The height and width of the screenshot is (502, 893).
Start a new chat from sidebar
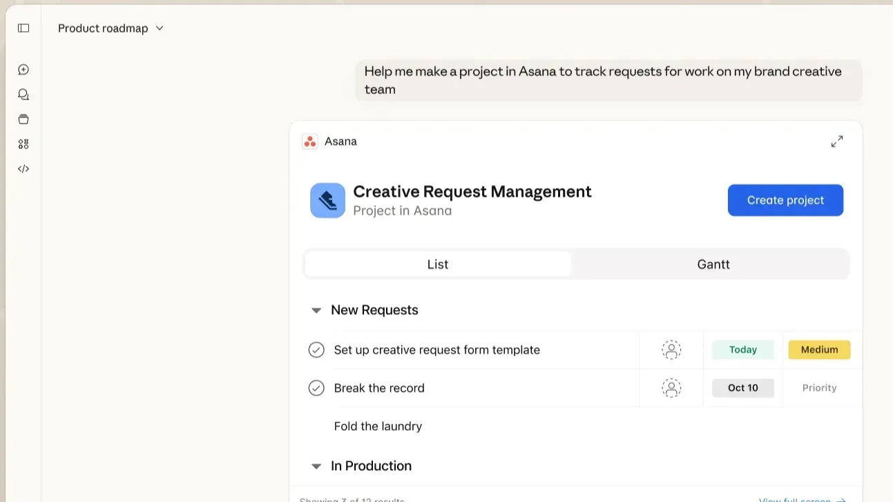pyautogui.click(x=23, y=70)
